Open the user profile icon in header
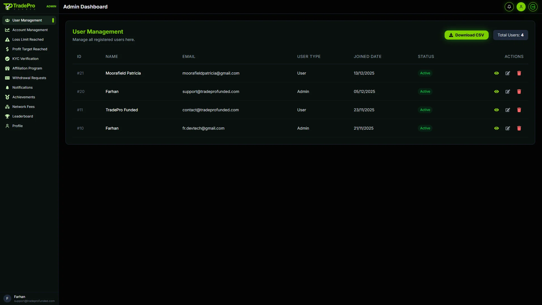 pos(521,7)
